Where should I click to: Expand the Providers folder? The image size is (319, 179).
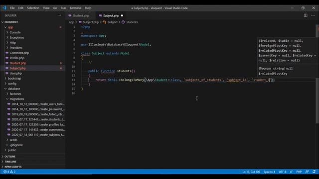(16, 48)
